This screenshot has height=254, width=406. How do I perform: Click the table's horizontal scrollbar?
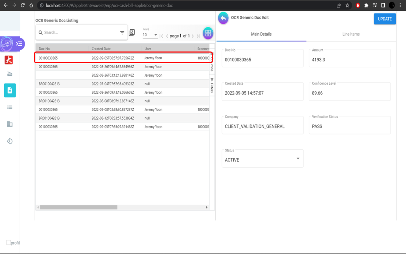(79, 207)
